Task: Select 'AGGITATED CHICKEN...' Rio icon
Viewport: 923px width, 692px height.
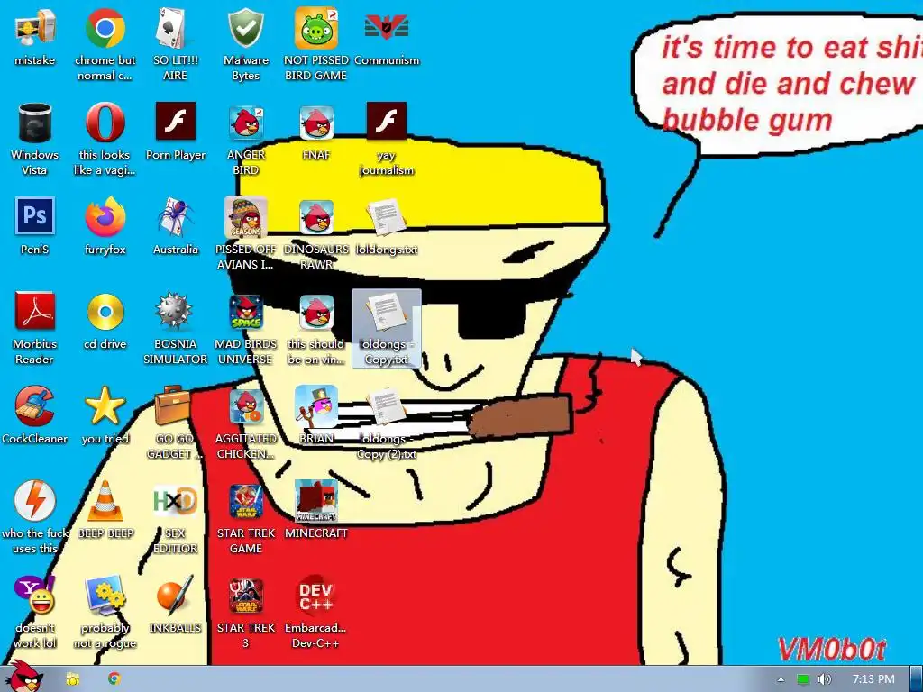Action: point(245,406)
